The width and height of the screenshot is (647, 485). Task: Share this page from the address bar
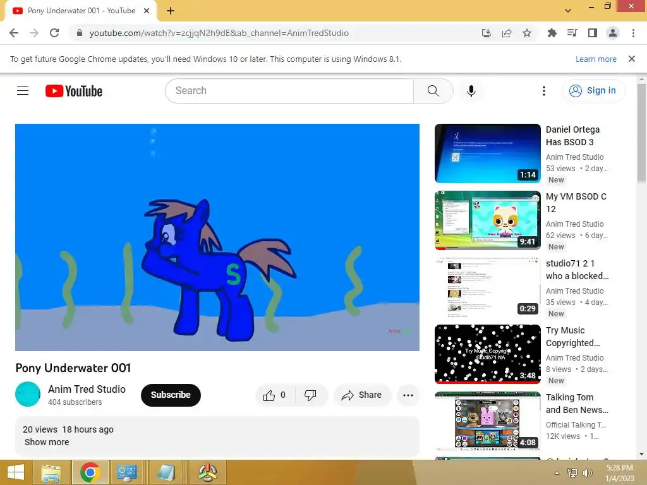[507, 33]
